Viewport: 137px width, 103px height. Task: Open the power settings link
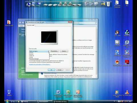point(40,65)
